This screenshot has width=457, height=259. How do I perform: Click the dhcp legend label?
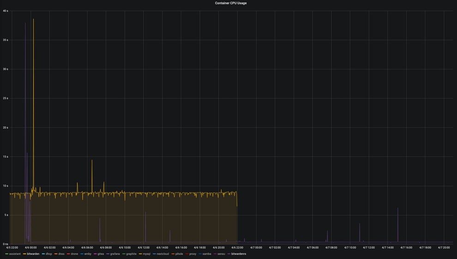49,254
